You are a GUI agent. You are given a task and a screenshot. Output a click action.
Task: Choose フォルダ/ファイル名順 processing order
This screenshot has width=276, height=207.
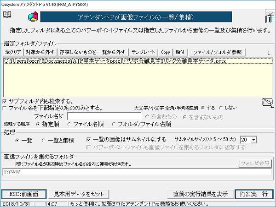114,124
